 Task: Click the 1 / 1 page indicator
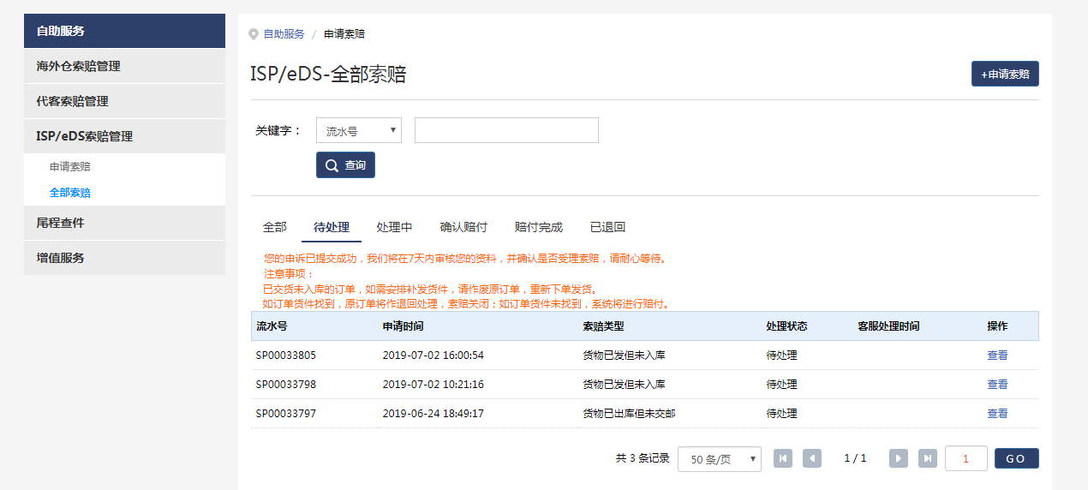tap(855, 458)
